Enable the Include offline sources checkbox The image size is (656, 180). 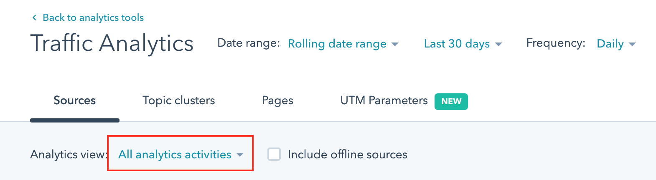[x=274, y=155]
